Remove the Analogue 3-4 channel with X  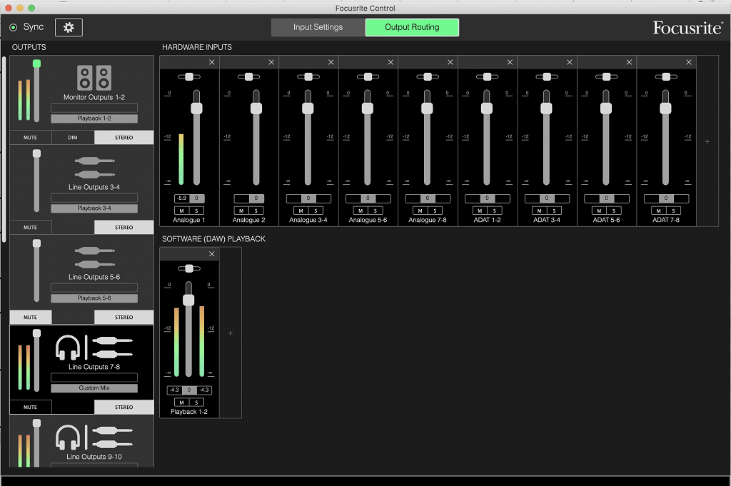click(331, 62)
